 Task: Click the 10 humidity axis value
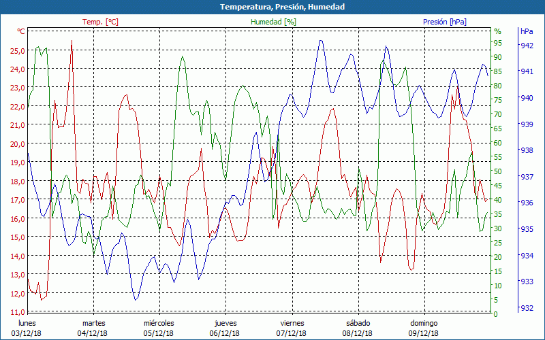[x=498, y=286]
